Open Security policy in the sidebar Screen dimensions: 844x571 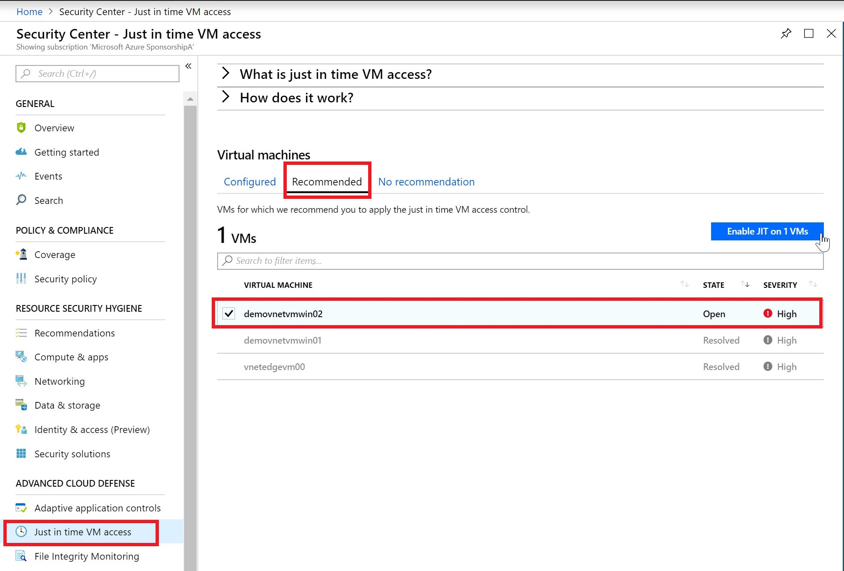65,279
